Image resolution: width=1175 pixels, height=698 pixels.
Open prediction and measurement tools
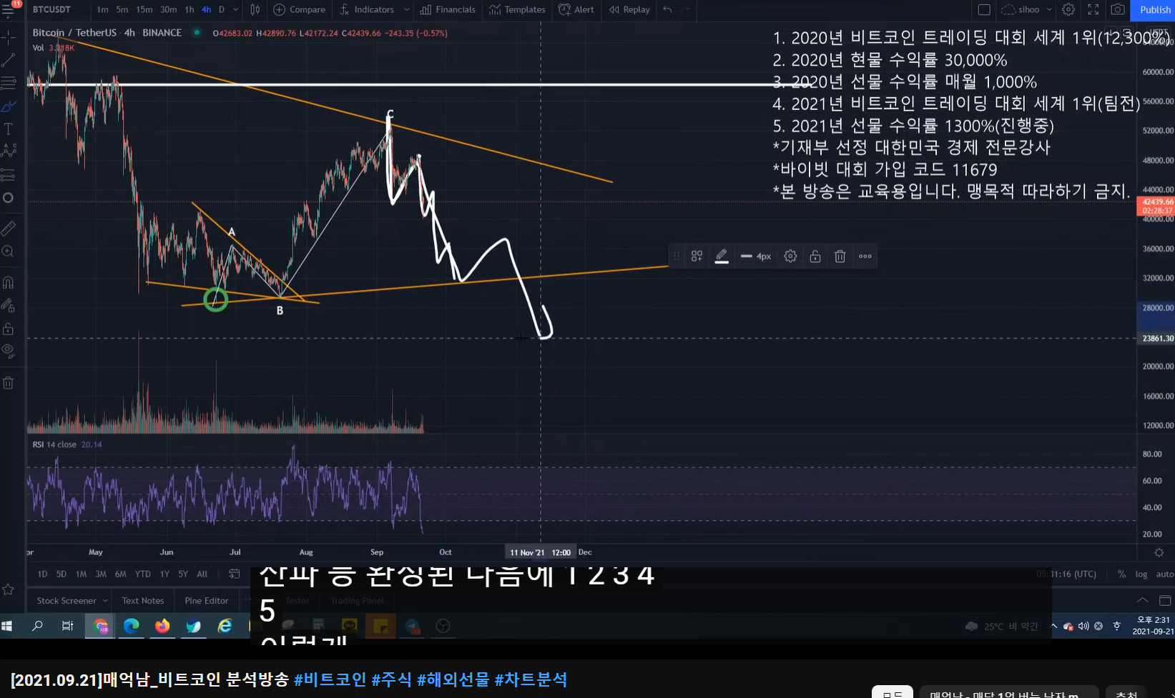(9, 175)
